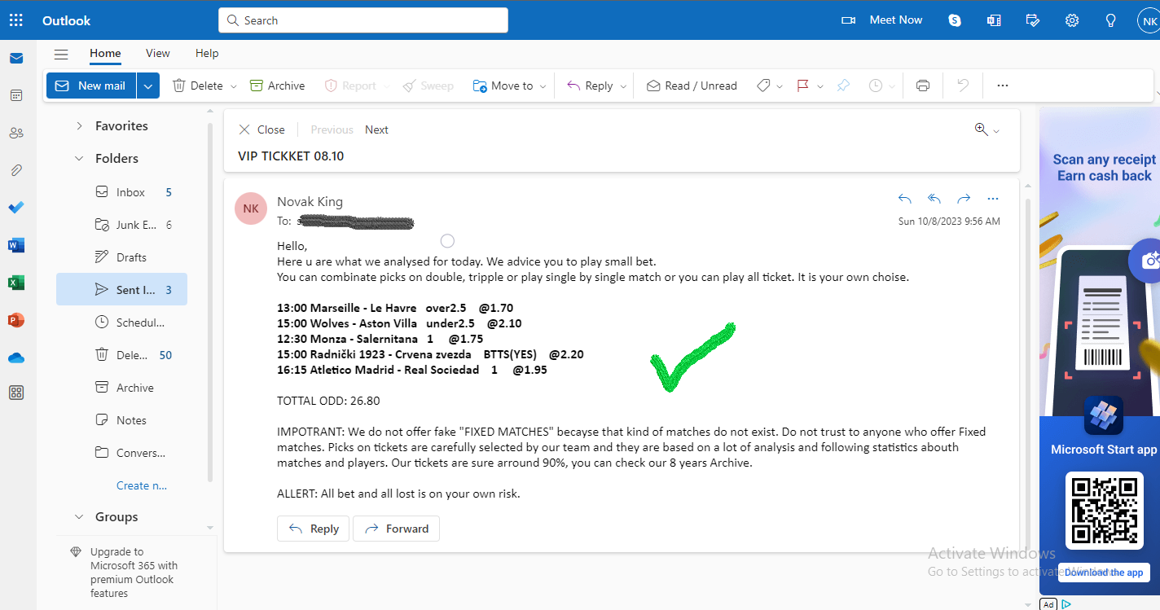1160x610 pixels.
Task: Collapse the Groups section
Action: coord(79,517)
